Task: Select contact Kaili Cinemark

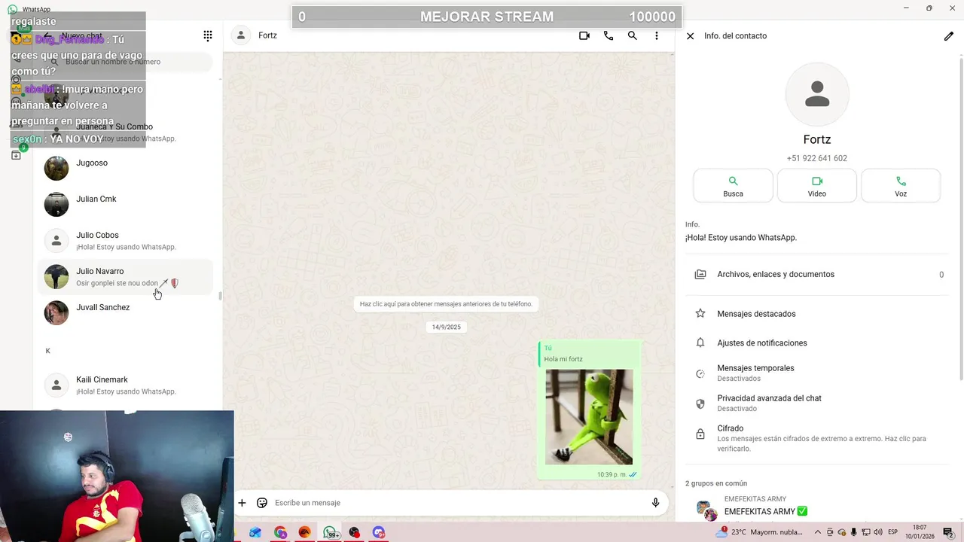Action: point(125,385)
